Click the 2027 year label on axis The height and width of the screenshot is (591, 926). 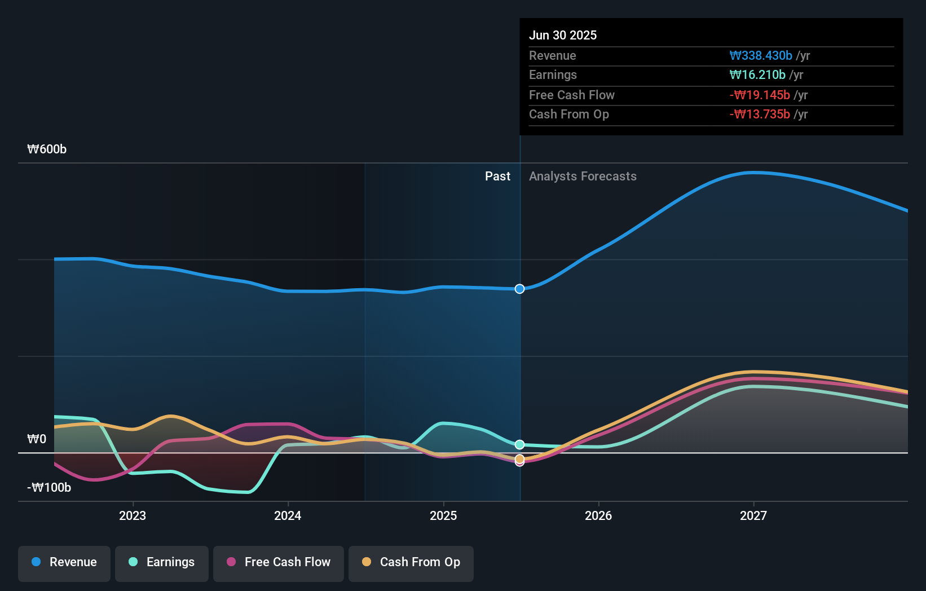[755, 515]
